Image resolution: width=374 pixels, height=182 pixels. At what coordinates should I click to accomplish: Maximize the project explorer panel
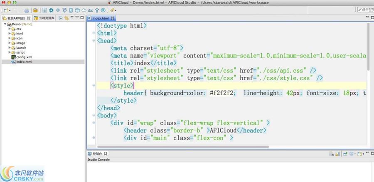(82, 17)
